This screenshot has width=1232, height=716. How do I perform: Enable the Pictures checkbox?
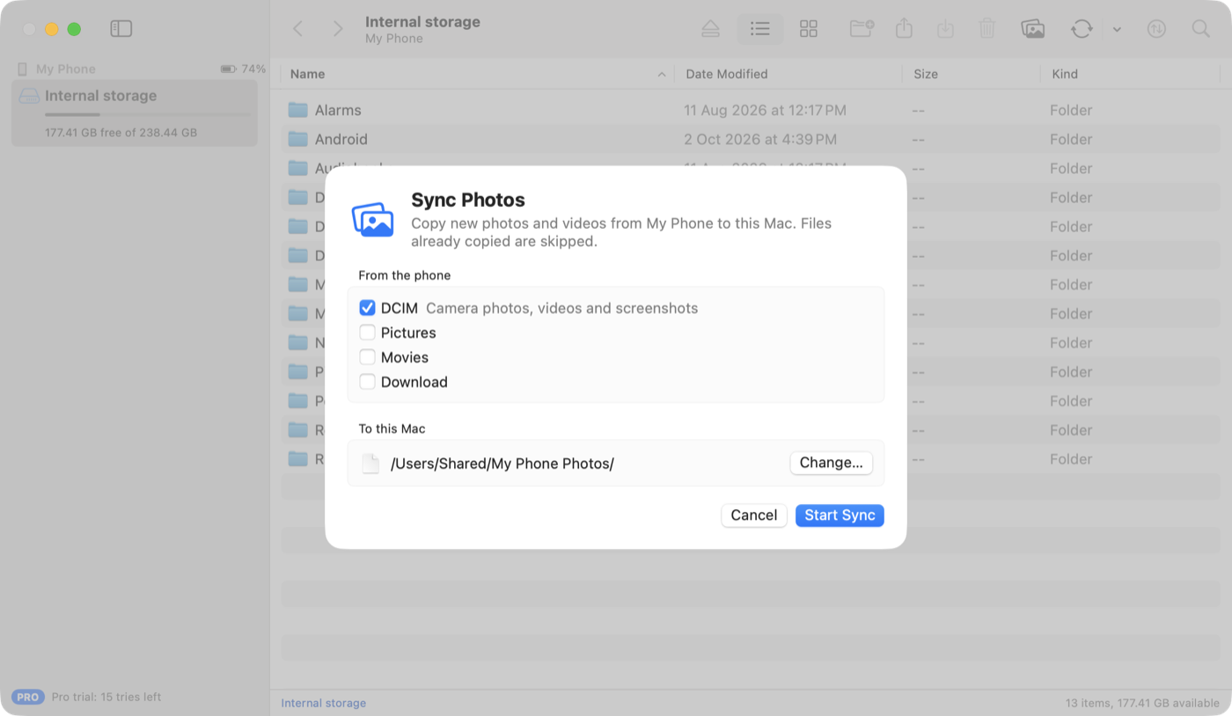point(368,332)
